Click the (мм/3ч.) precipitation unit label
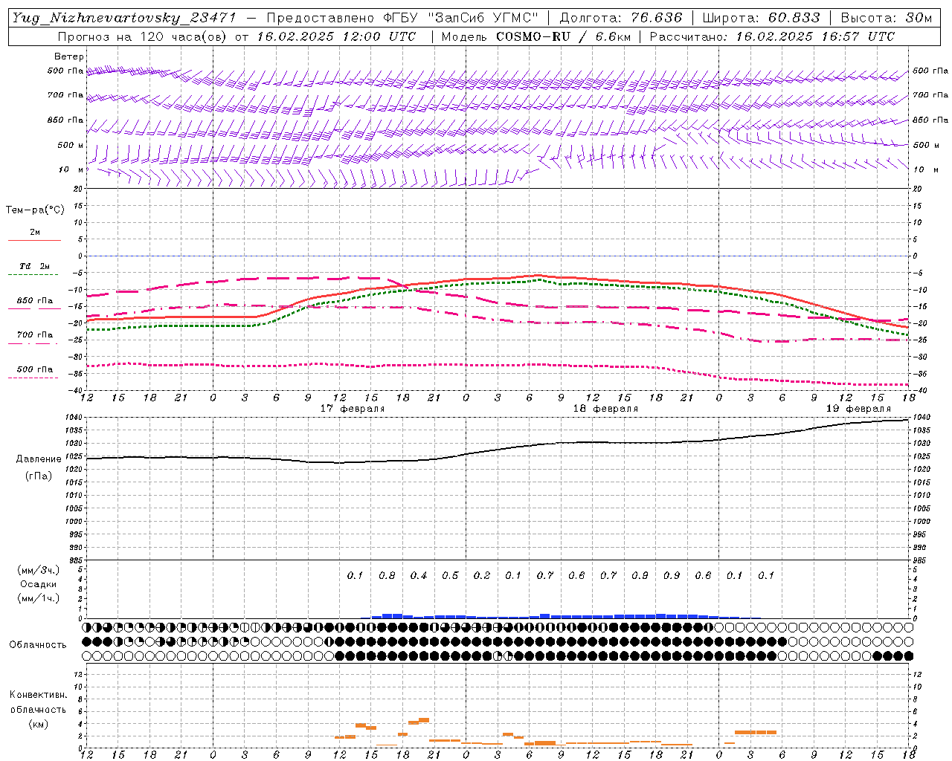The height and width of the screenshot is (761, 952). click(x=39, y=570)
